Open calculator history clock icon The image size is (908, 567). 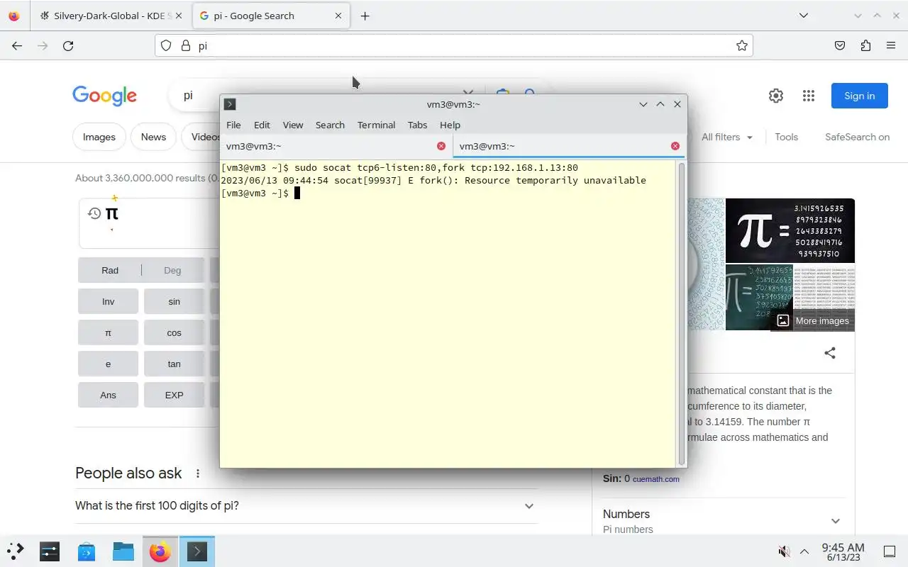coord(94,213)
